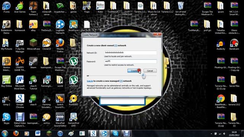Click the volume icon in system tray
Viewport: 244px width, 137px height.
click(224, 134)
